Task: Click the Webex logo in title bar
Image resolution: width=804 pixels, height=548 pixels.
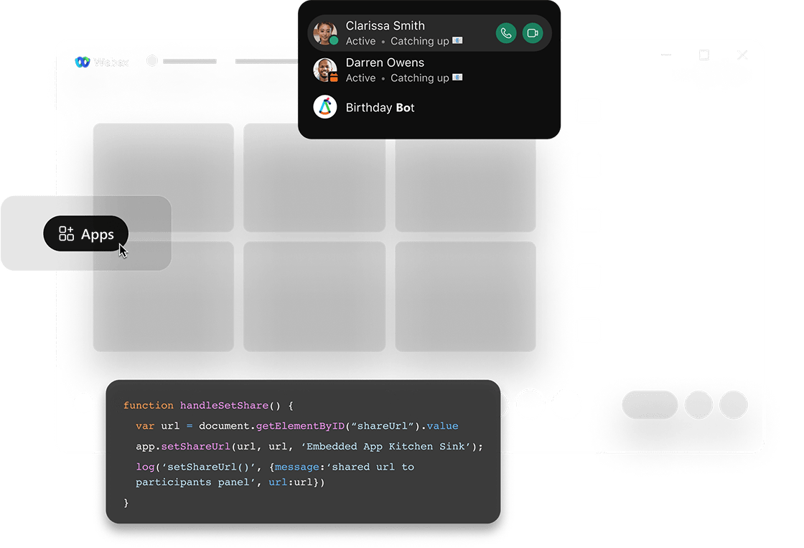Action: tap(102, 62)
